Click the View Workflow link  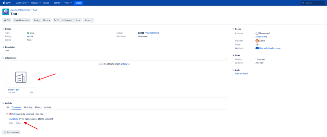pyautogui.click(x=152, y=33)
